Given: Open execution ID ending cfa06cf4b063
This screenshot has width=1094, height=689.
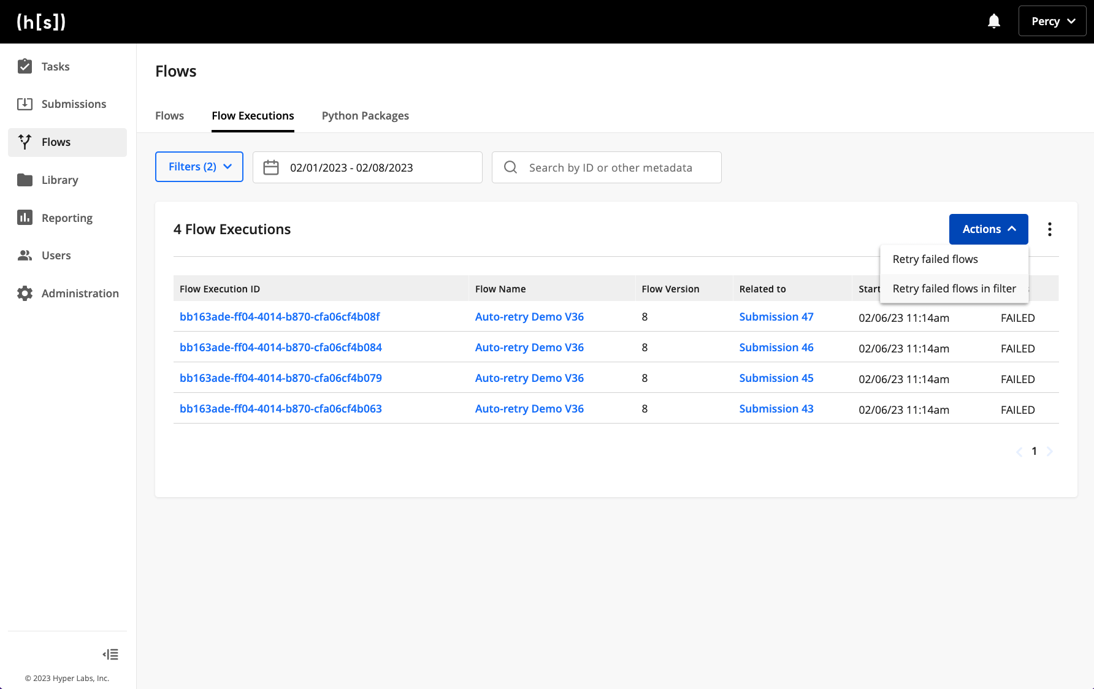Looking at the screenshot, I should (x=281, y=409).
